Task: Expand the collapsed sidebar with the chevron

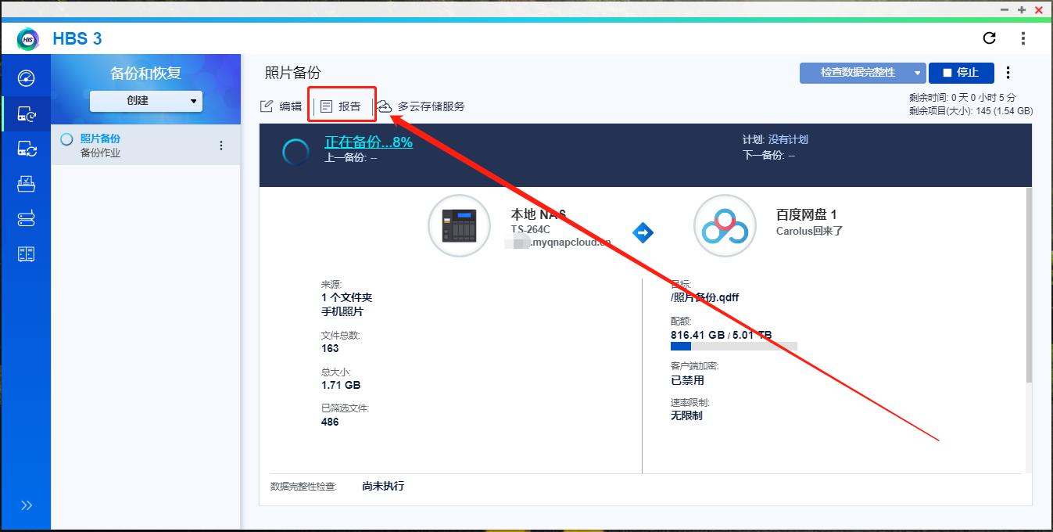Action: pos(26,505)
